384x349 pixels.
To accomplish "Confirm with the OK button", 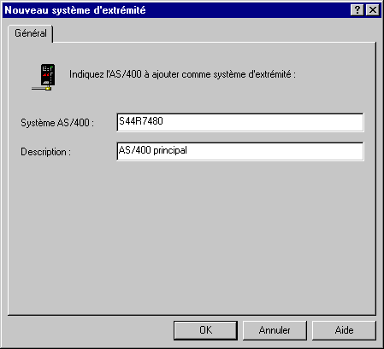I will point(205,330).
